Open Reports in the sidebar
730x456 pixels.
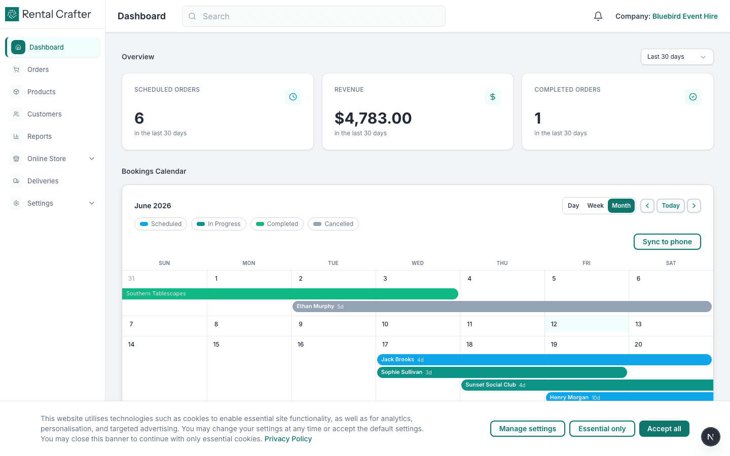(x=53, y=136)
